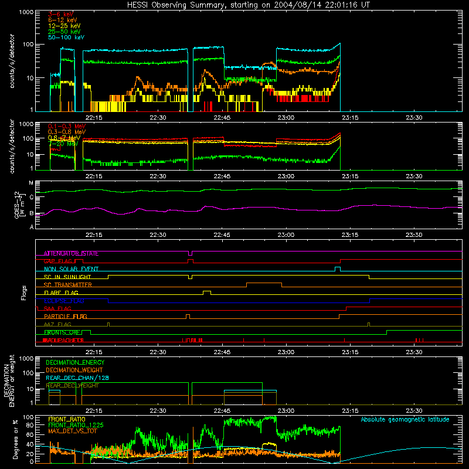Screen dimensions: 469x469
Task: Select the 50-100 keV legend label
Action: click(x=66, y=38)
